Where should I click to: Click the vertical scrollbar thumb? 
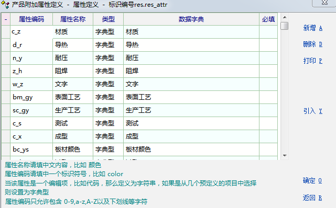pyautogui.click(x=284, y=26)
